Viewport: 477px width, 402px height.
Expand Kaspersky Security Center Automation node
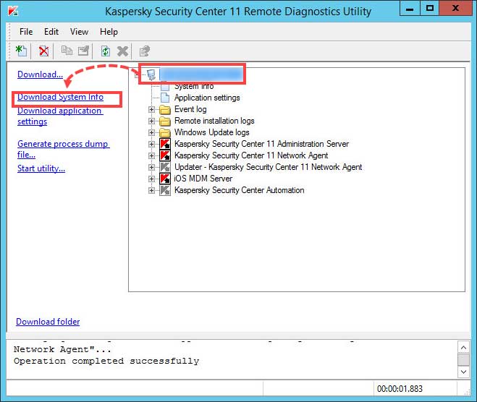(151, 190)
